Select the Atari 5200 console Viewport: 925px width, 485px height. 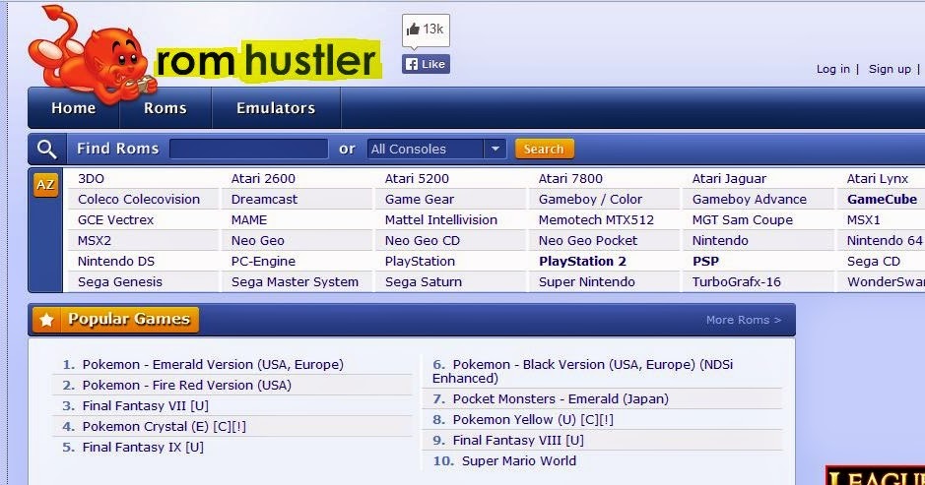click(x=417, y=179)
